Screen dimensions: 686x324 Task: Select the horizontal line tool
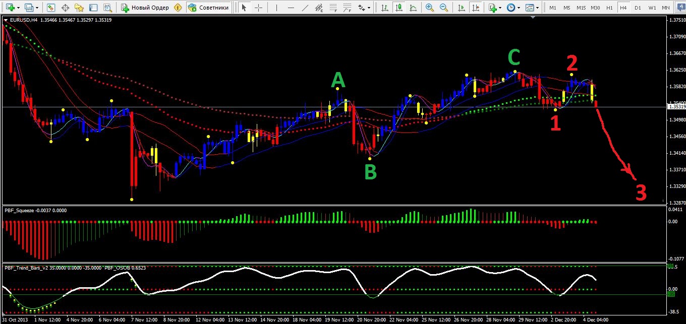point(290,8)
